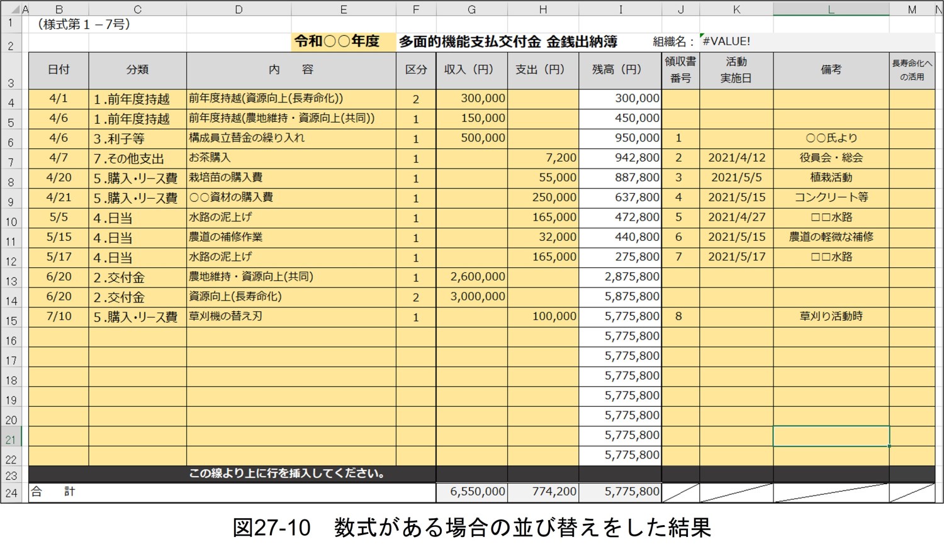Click the '日付' table header
The image size is (944, 554).
pos(59,70)
